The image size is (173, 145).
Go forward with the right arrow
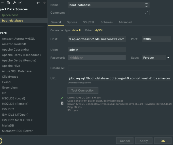coord(44,3)
